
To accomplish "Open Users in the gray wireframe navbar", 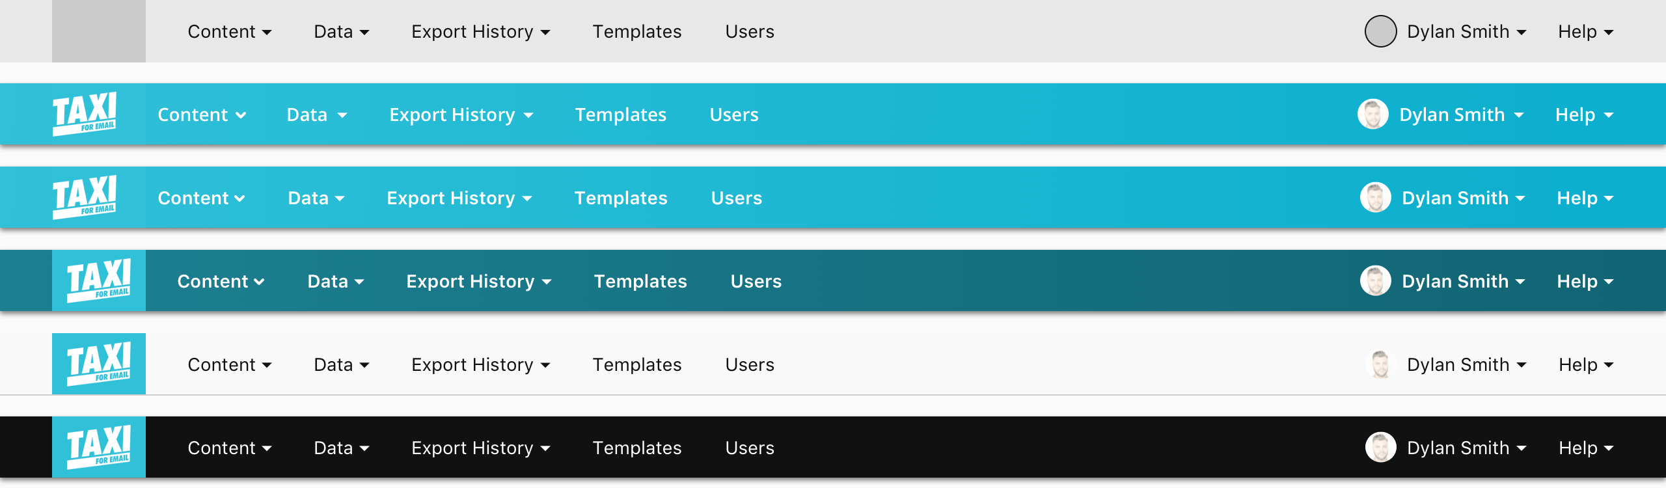I will [750, 31].
